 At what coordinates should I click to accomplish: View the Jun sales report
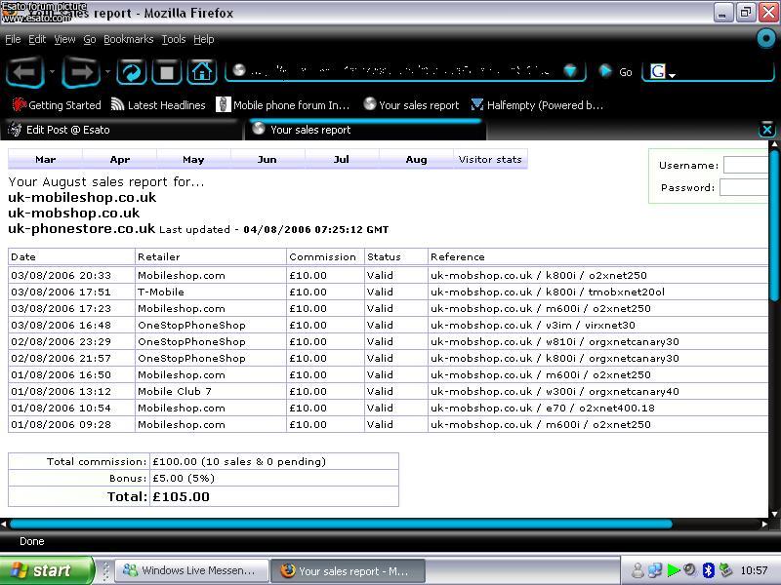coord(267,159)
